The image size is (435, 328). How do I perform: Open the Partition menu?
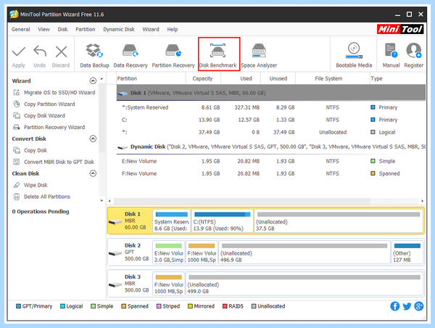click(x=86, y=30)
